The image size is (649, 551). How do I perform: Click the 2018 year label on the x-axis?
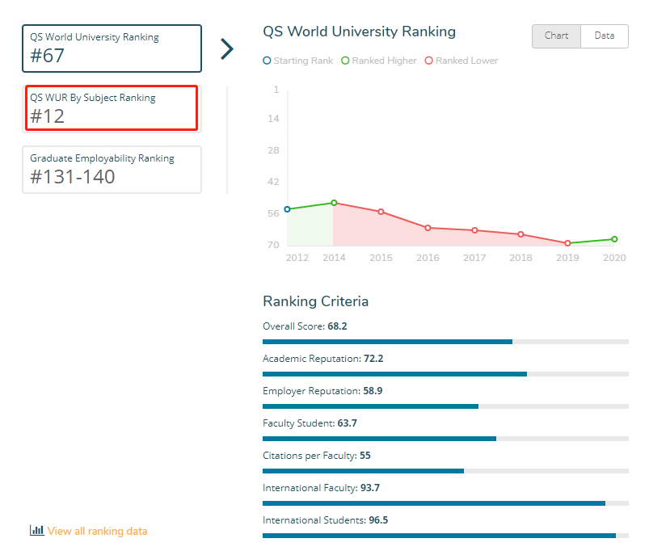(x=520, y=258)
